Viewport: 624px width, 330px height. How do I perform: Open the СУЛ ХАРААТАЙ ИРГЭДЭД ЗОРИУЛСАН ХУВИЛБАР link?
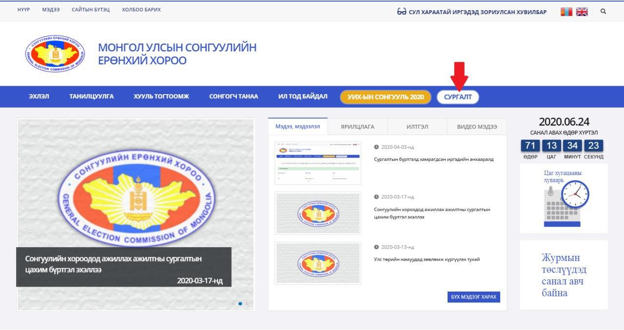tap(478, 12)
